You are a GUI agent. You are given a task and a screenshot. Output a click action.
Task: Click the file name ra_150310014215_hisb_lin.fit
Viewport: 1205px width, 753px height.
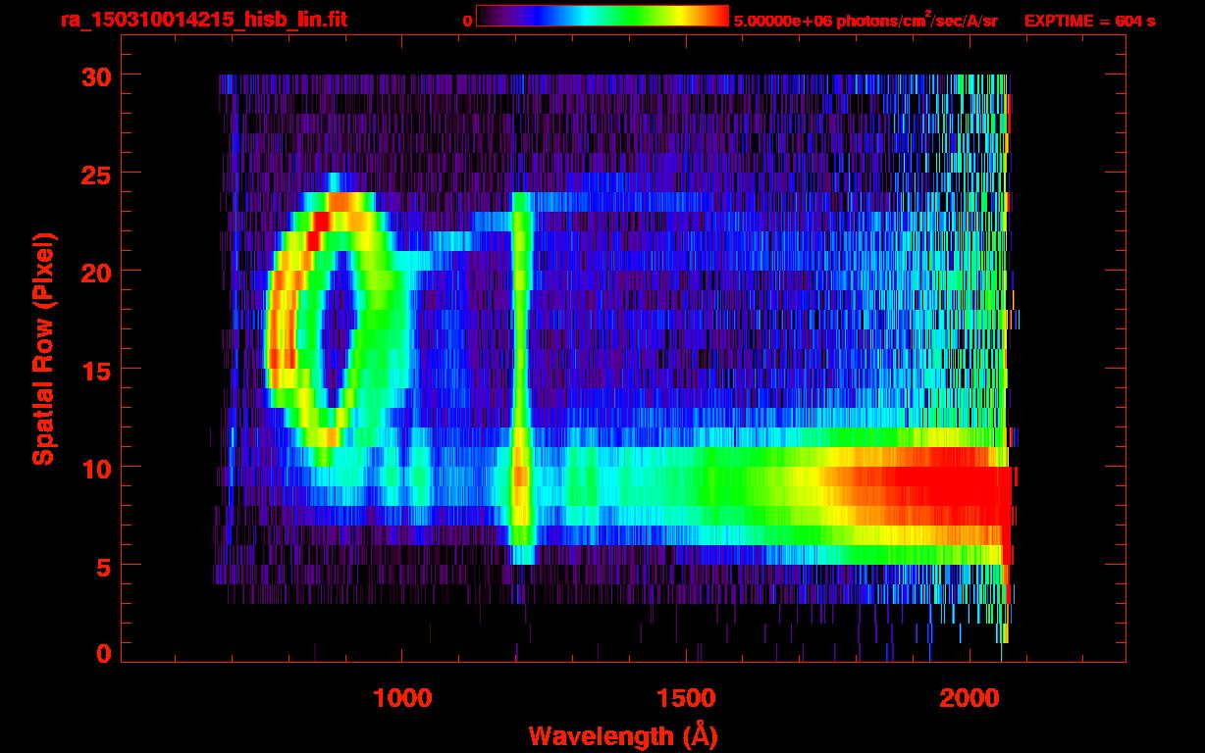pyautogui.click(x=203, y=20)
